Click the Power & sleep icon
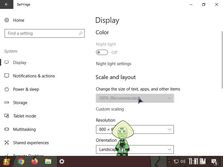The width and height of the screenshot is (223, 167). (6, 89)
